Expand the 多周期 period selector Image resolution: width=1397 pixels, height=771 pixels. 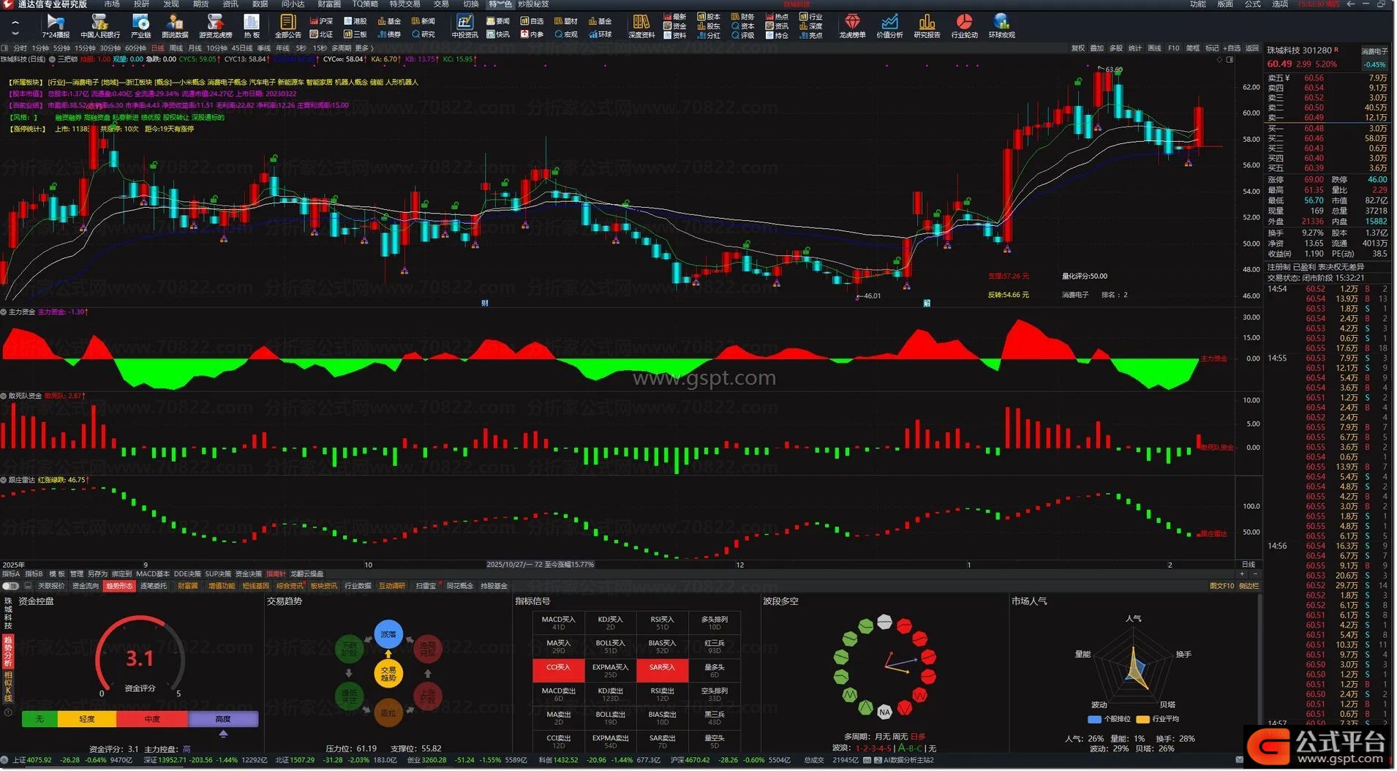click(x=341, y=48)
